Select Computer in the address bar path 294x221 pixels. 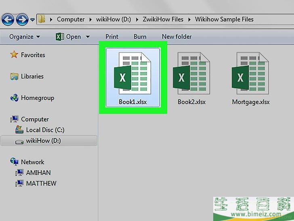tap(71, 19)
